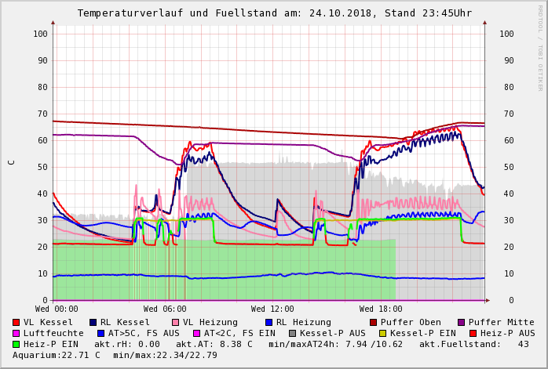Image resolution: width=548 pixels, height=369 pixels.
Task: Click the right y-axis value 20
Action: [x=510, y=247]
